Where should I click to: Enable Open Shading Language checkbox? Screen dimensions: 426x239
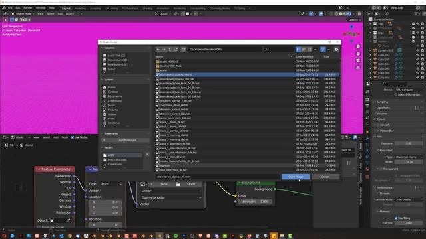[395, 94]
